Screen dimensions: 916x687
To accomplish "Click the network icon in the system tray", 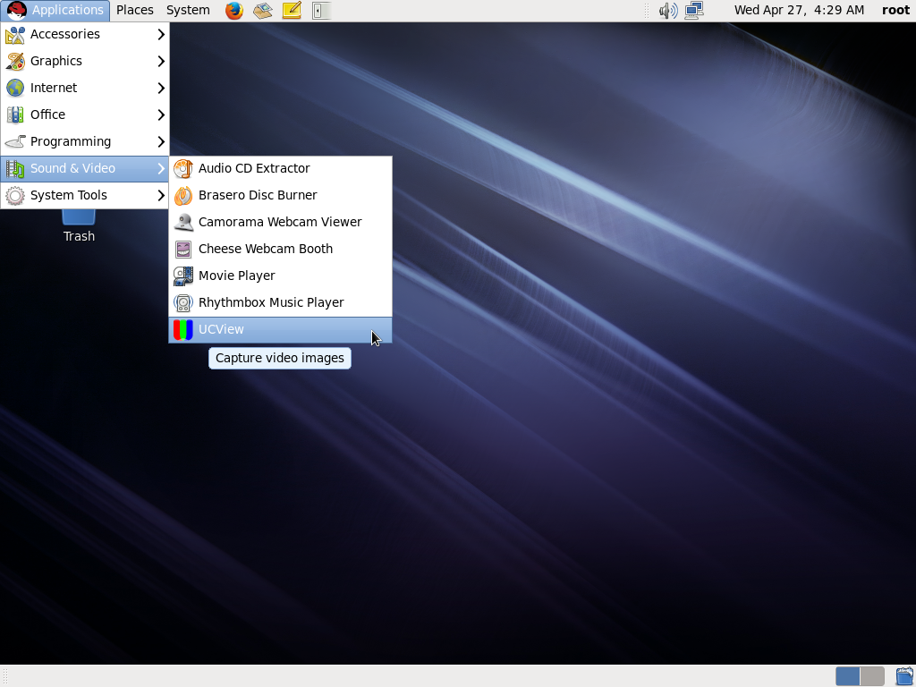I will coord(693,10).
